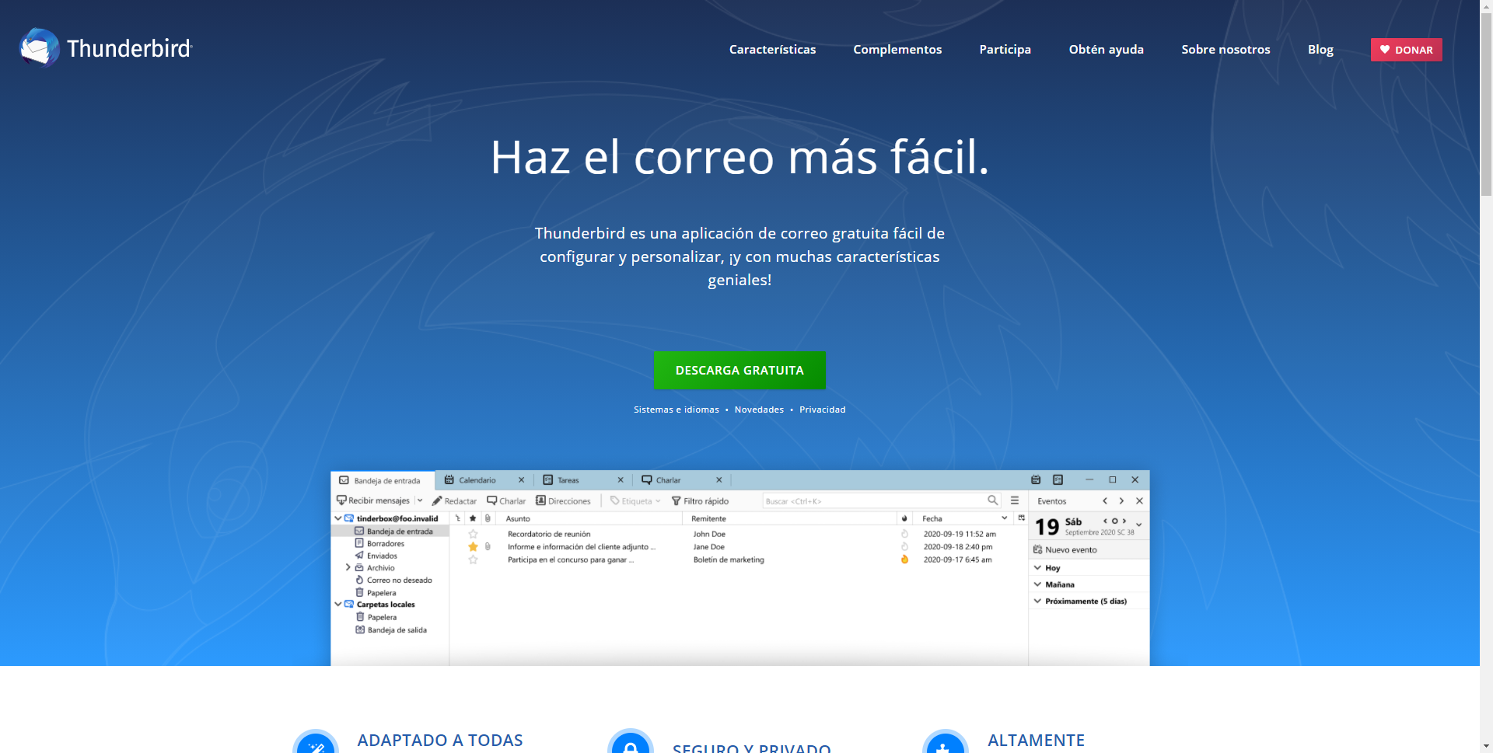Open the Etiqueta tag dropdown

point(635,501)
